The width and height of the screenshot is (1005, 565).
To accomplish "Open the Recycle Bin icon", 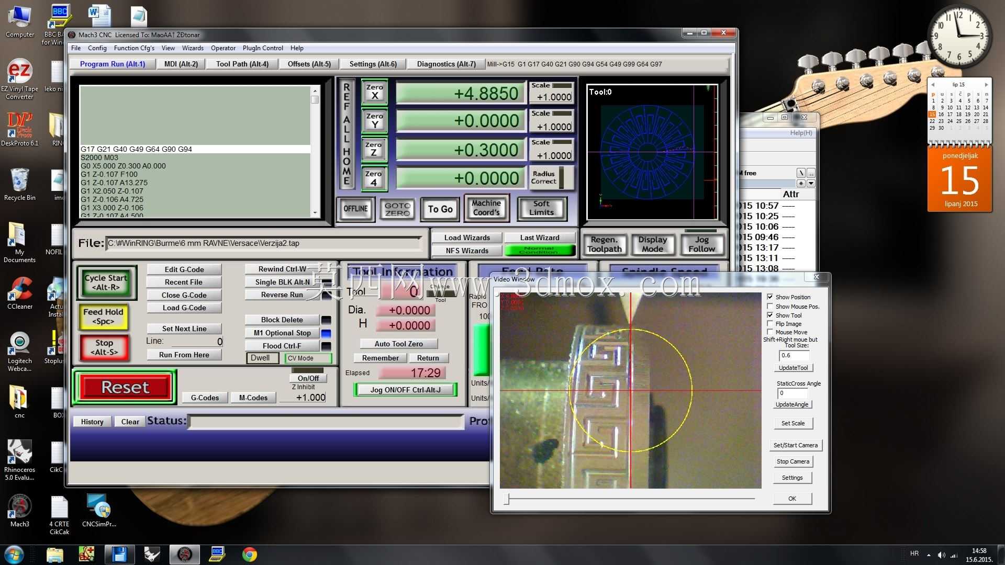I will [20, 184].
